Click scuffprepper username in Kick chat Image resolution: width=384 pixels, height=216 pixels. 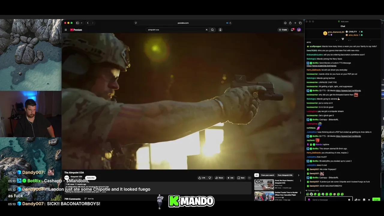coord(315,46)
